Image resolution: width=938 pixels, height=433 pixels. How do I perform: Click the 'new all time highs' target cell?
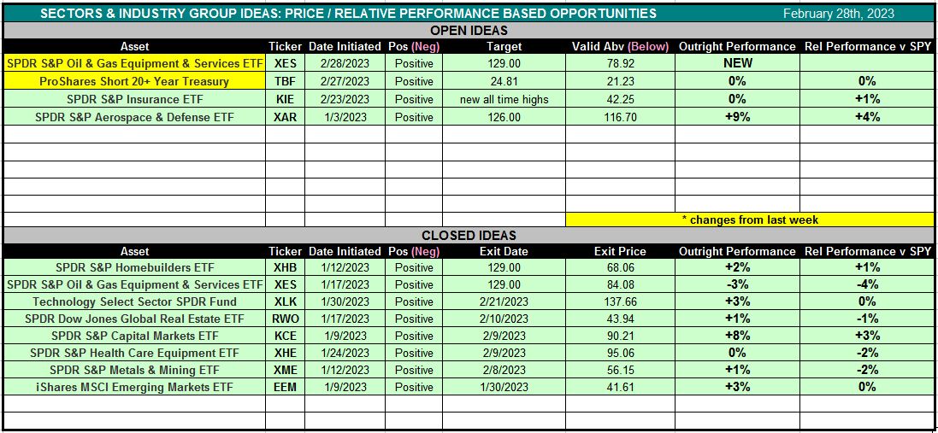[504, 99]
